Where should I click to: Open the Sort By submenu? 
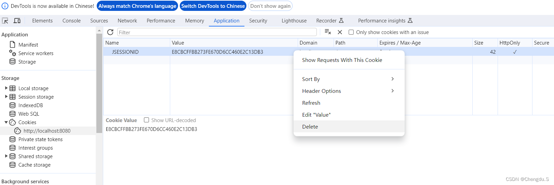click(349, 79)
